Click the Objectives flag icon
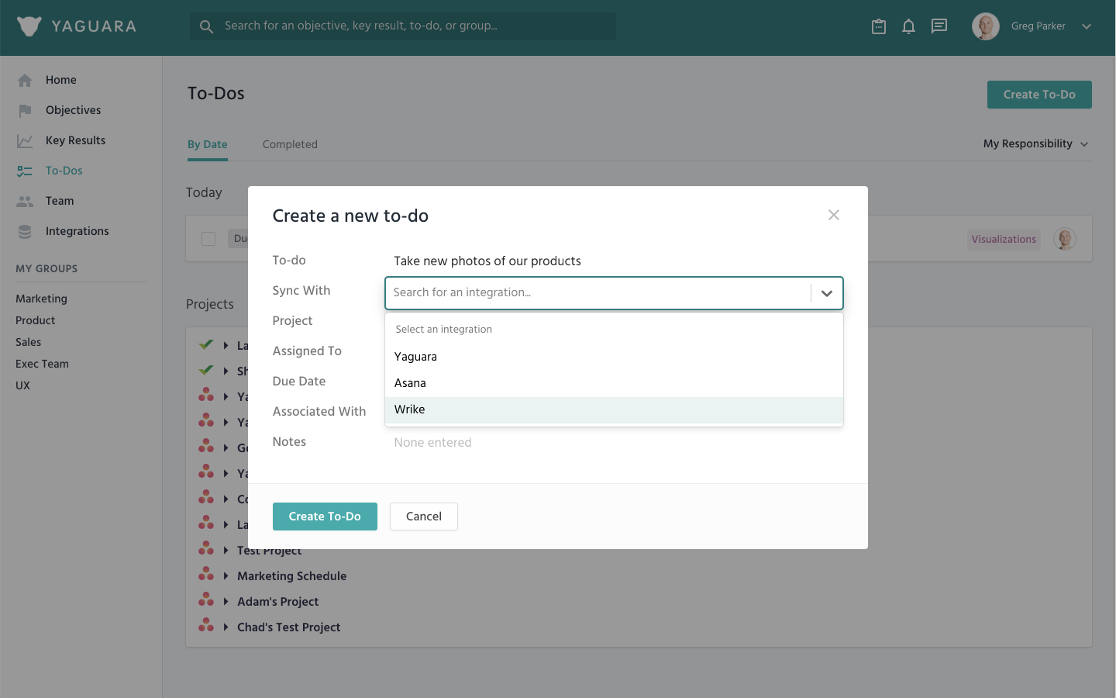The image size is (1116, 698). coord(25,110)
